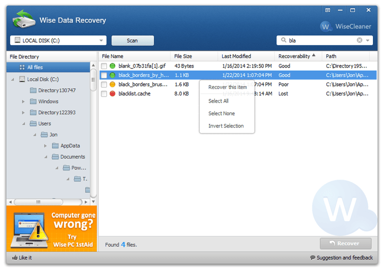The height and width of the screenshot is (271, 384).
Task: Toggle the checkbox for black_borders_brus file
Action: click(x=104, y=84)
